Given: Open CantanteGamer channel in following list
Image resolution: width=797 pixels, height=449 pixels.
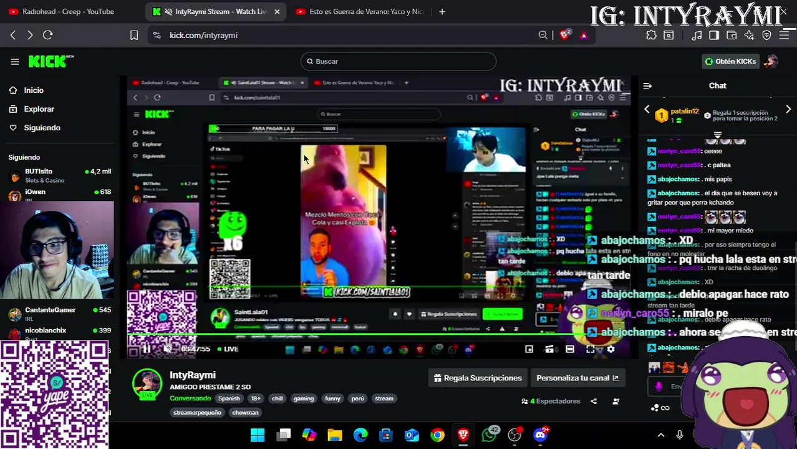Looking at the screenshot, I should [x=59, y=314].
